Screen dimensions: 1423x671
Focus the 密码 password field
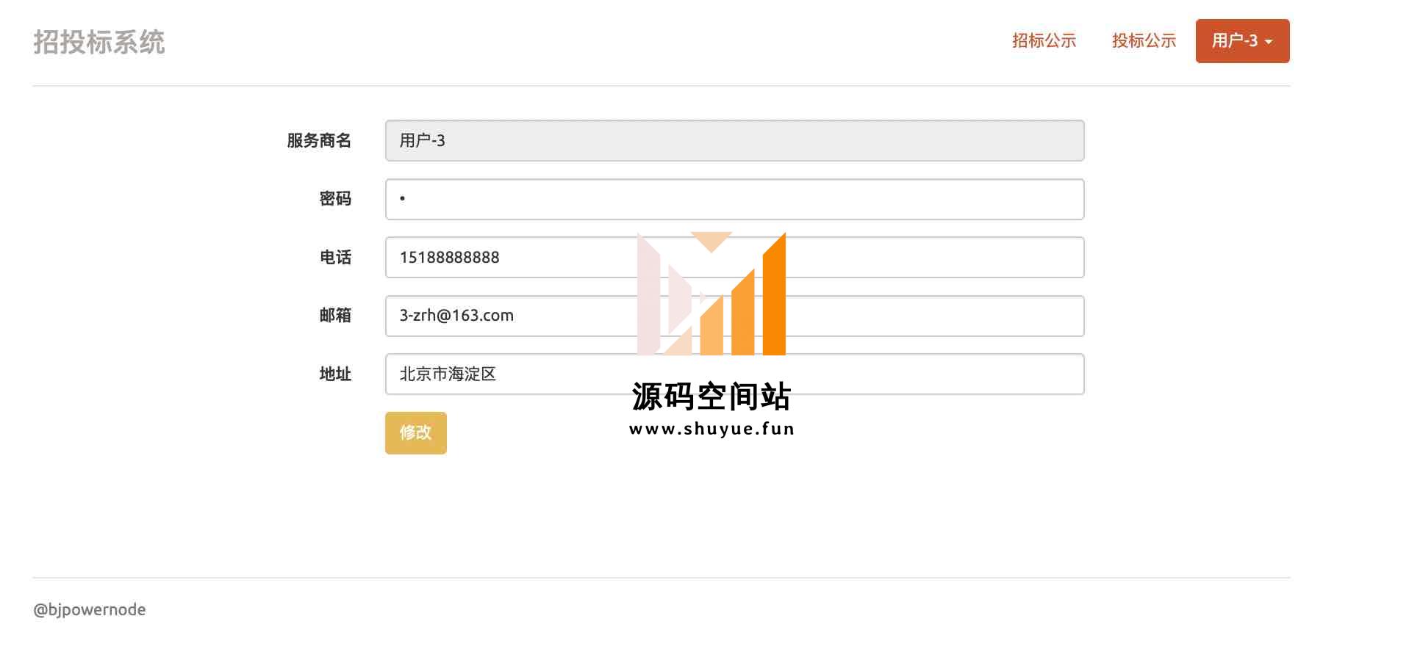[x=735, y=199]
